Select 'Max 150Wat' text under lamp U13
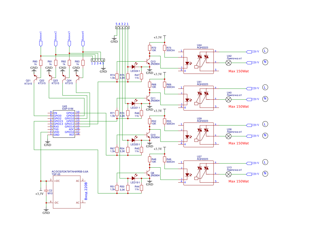This screenshot has width=318, height=225. click(x=239, y=181)
